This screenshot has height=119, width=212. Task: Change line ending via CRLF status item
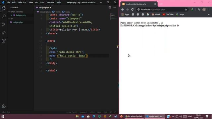coord(99,112)
